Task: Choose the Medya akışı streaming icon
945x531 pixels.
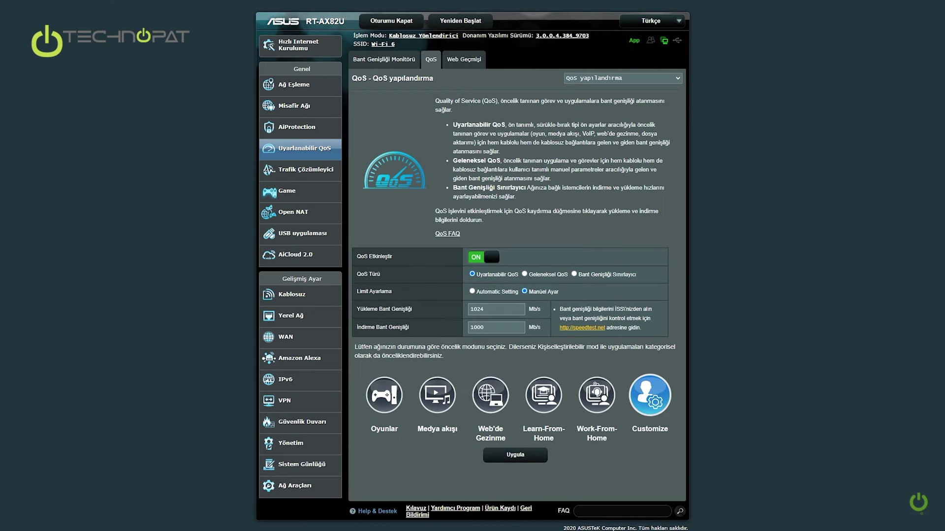Action: click(x=437, y=395)
